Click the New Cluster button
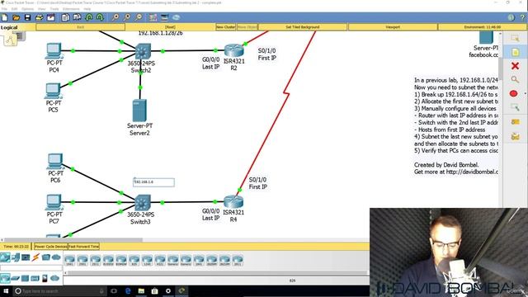 pyautogui.click(x=225, y=27)
